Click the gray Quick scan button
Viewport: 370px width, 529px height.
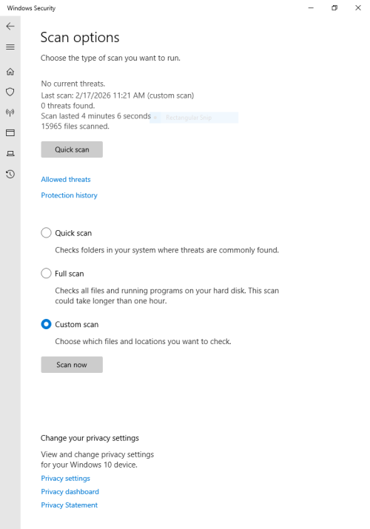coord(72,149)
